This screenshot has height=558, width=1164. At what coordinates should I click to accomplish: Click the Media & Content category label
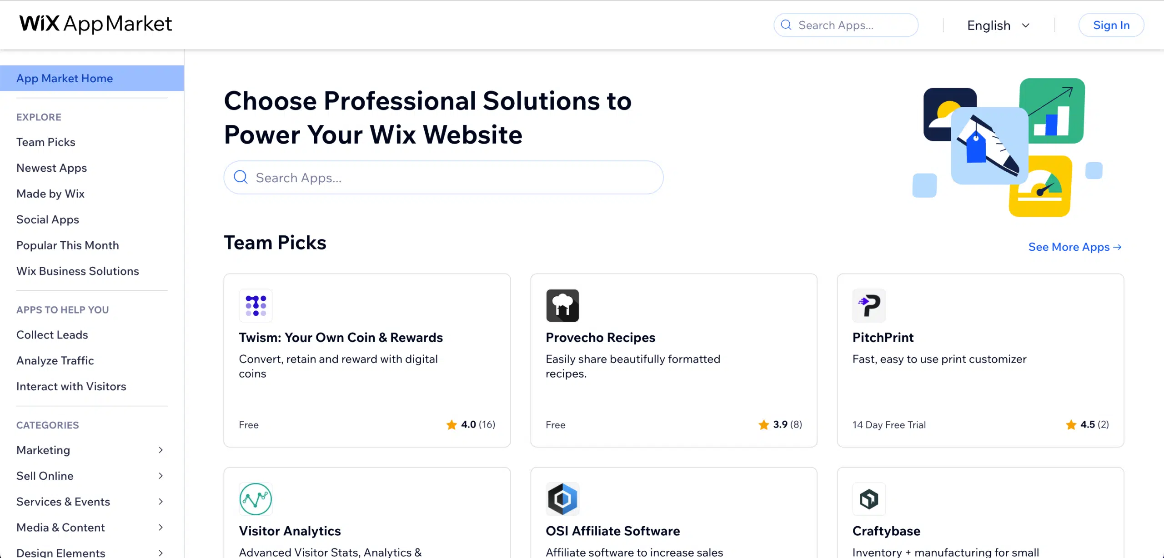point(60,528)
